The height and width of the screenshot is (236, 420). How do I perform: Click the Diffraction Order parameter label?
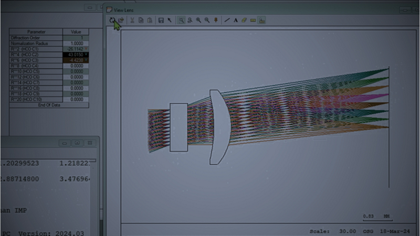[x=36, y=38]
